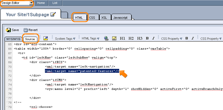Expand the HTML Tags dropdown
Screen dimensions: 223x110
pos(90,39)
